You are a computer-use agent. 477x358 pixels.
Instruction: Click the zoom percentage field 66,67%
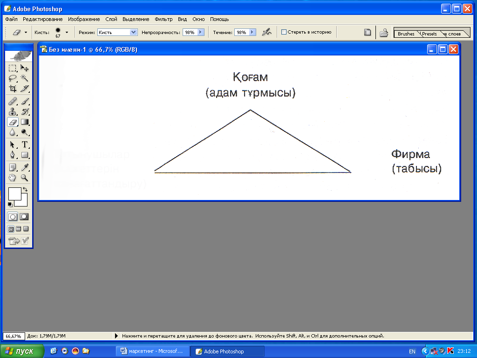pos(14,336)
